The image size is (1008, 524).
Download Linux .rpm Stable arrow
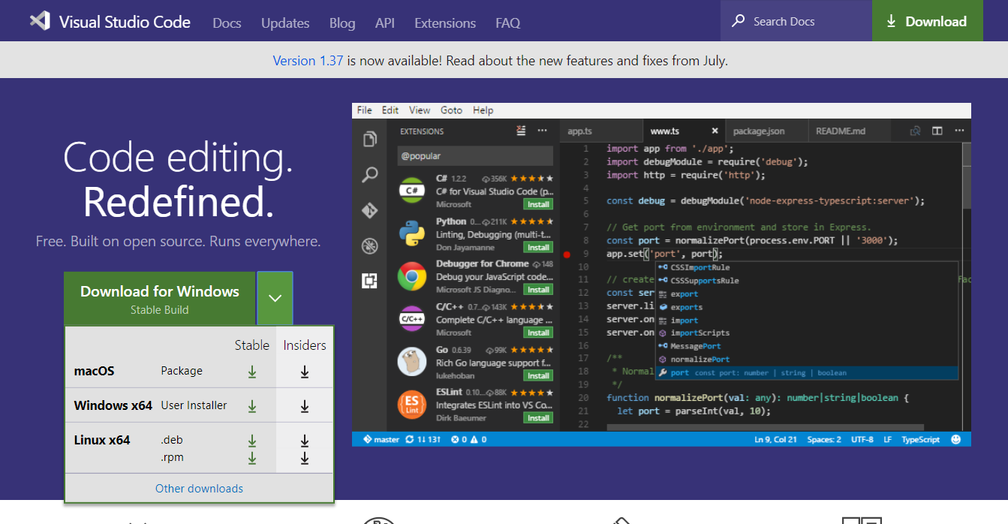[x=252, y=457]
